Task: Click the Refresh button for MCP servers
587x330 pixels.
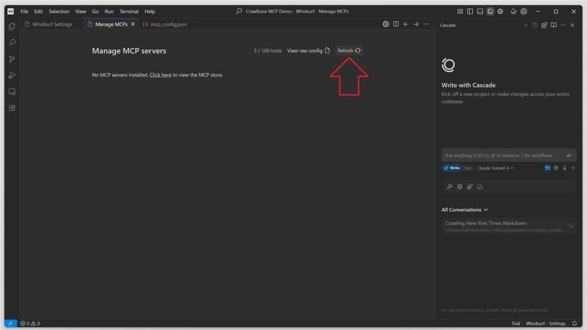Action: (349, 50)
